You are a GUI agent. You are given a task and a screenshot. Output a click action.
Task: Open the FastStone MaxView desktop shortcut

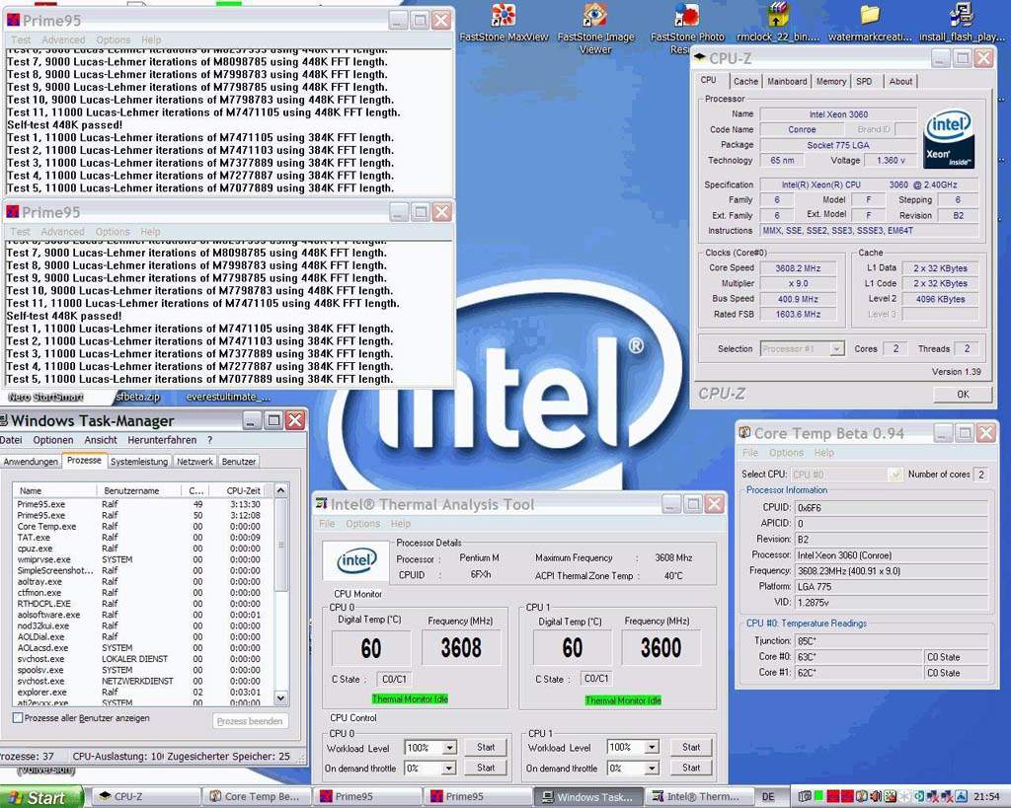[504, 23]
